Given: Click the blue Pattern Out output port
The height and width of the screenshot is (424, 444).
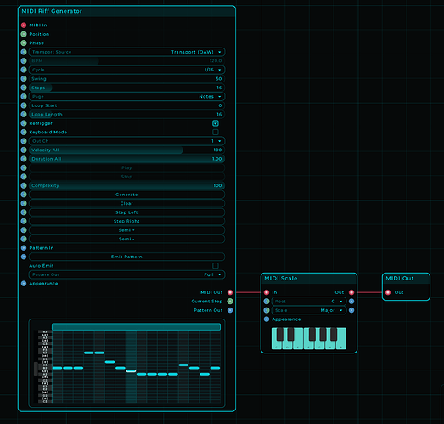Looking at the screenshot, I should pos(230,310).
